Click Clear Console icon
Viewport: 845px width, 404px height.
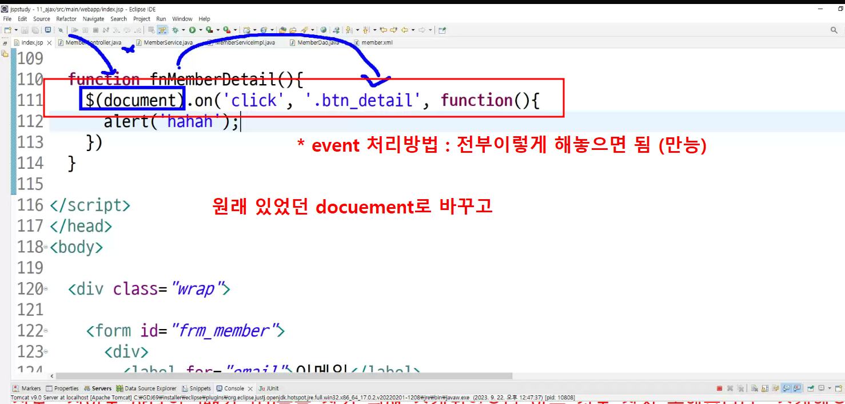click(755, 389)
